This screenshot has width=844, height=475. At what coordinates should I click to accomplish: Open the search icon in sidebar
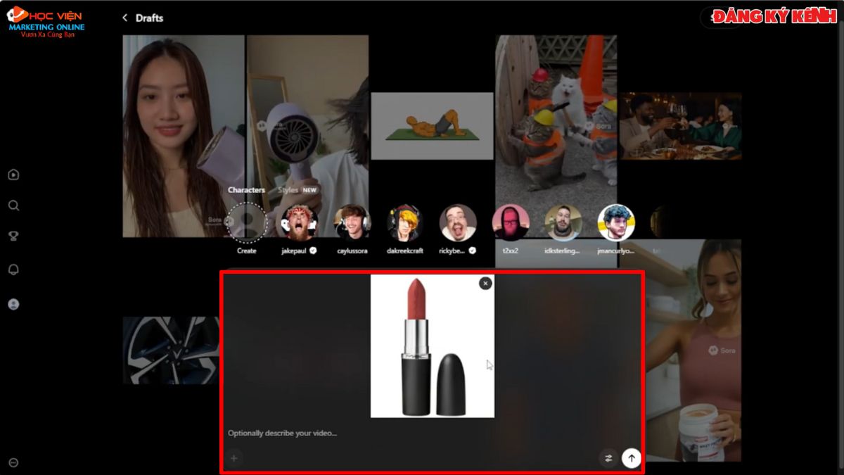click(13, 205)
